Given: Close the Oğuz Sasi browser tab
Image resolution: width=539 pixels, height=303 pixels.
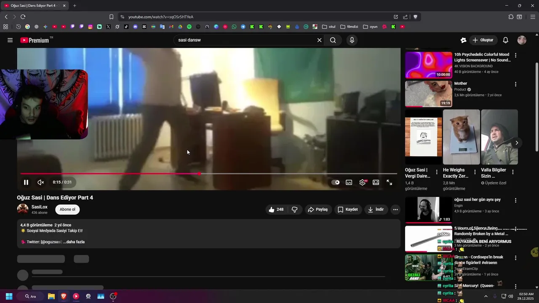Looking at the screenshot, I should click(64, 5).
